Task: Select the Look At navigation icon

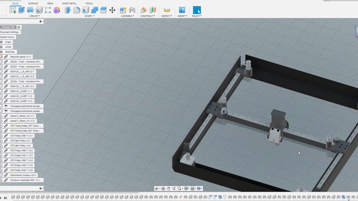Action: (163, 188)
